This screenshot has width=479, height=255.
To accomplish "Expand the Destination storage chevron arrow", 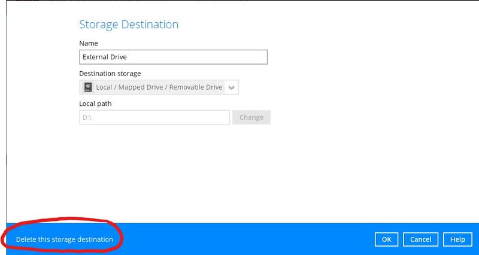I will coord(232,87).
